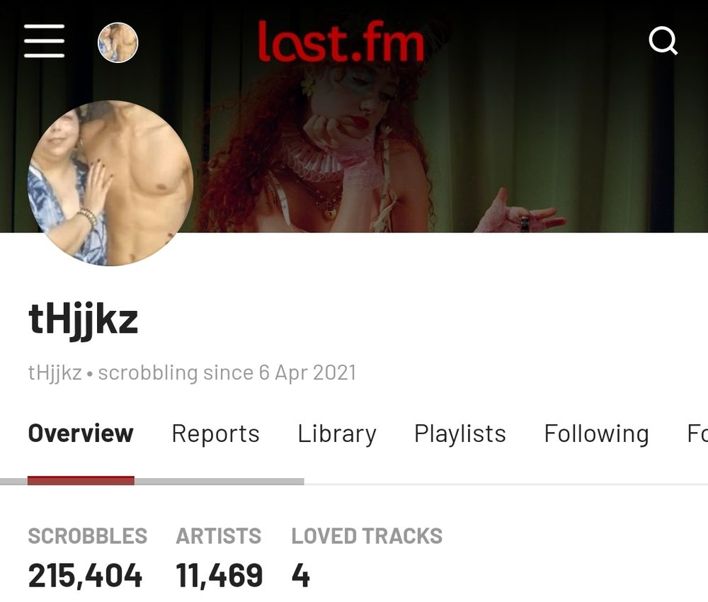708x602 pixels.
Task: Click the ARTISTS heading label
Action: (x=219, y=536)
